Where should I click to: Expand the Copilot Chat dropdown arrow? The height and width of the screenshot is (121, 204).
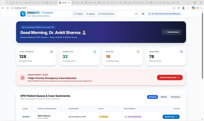pos(202,8)
